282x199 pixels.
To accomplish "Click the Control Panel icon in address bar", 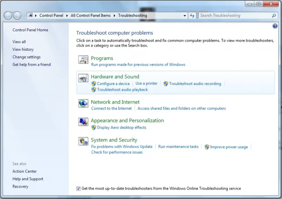I will point(30,16).
